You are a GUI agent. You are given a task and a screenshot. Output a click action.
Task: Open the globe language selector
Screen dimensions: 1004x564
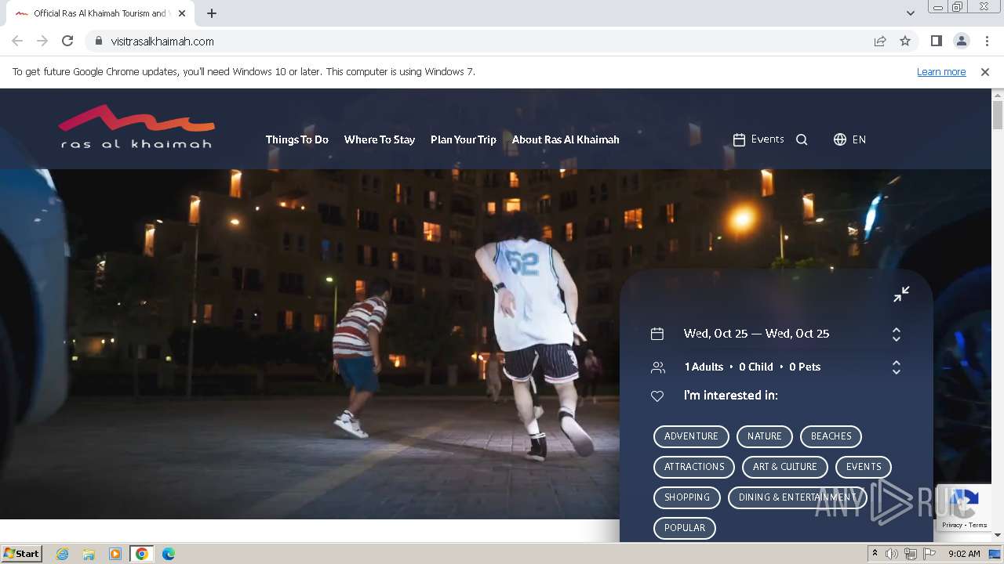pyautogui.click(x=840, y=139)
